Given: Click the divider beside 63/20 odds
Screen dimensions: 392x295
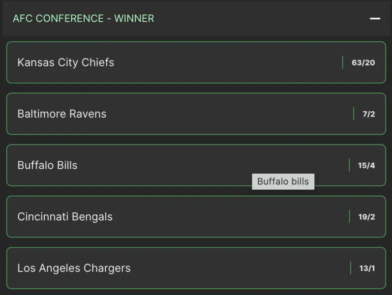Looking at the screenshot, I should click(343, 62).
